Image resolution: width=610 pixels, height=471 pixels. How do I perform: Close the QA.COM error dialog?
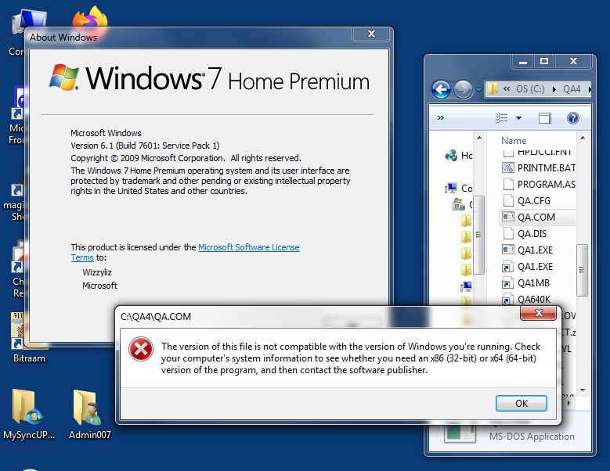(x=539, y=313)
